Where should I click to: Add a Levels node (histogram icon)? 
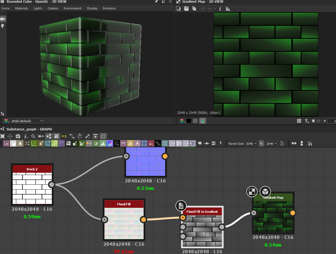(x=103, y=143)
